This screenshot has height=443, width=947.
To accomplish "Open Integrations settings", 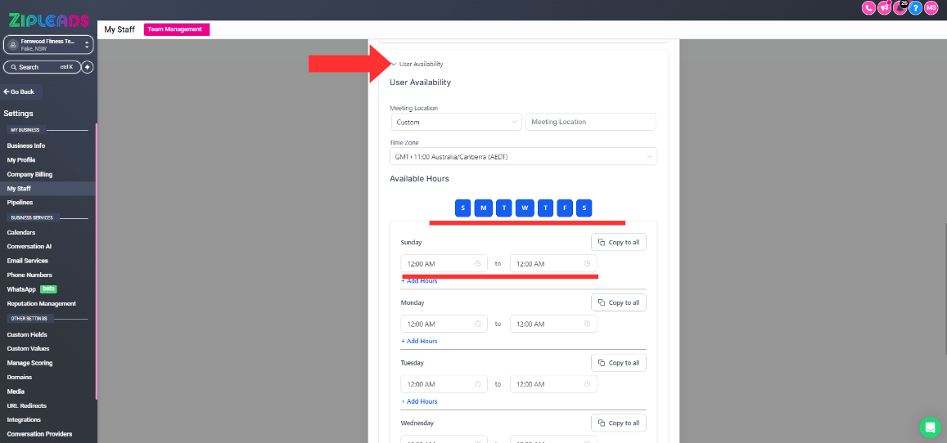I will point(24,419).
